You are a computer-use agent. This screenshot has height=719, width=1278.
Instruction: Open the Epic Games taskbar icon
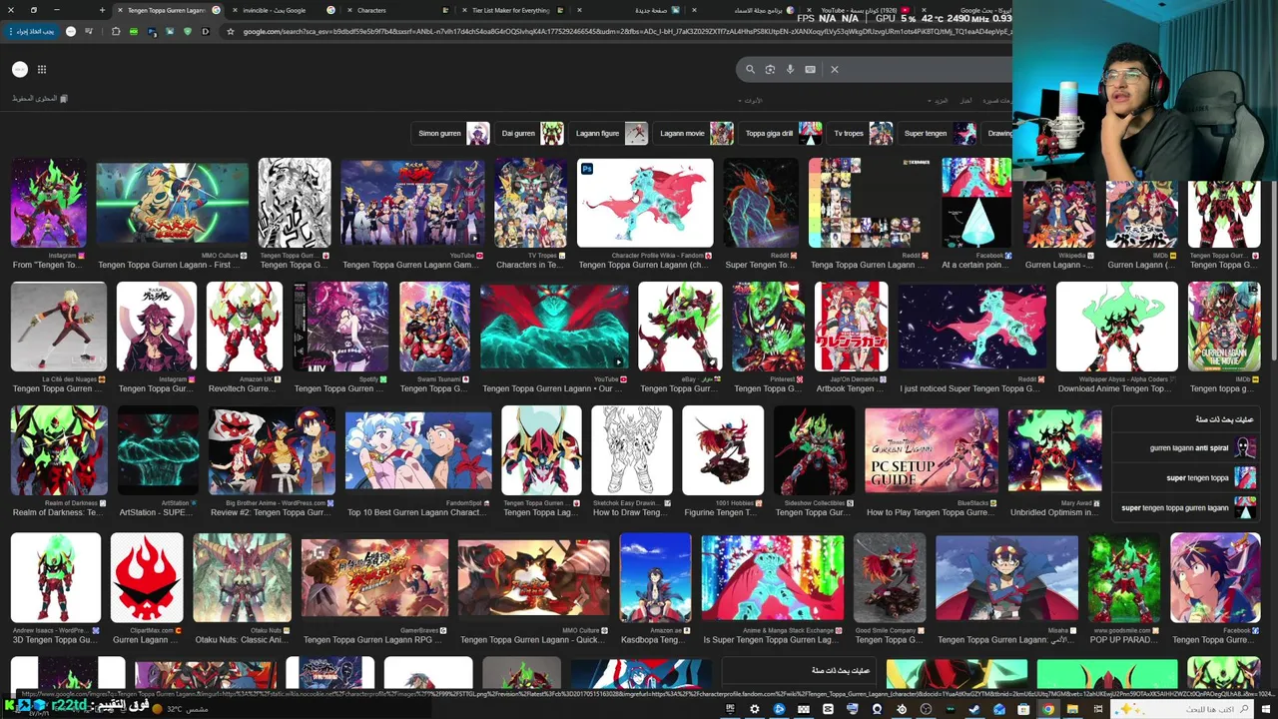pyautogui.click(x=730, y=709)
